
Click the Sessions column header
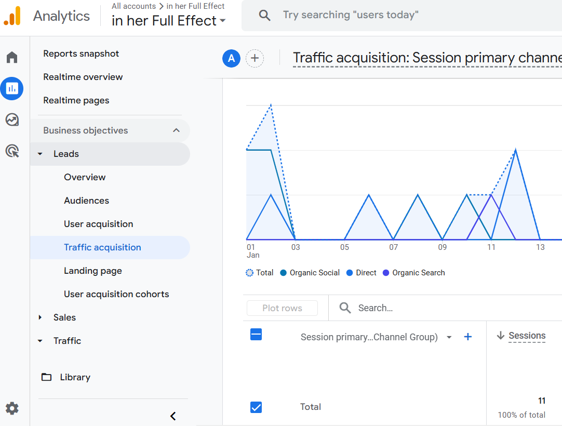[527, 335]
